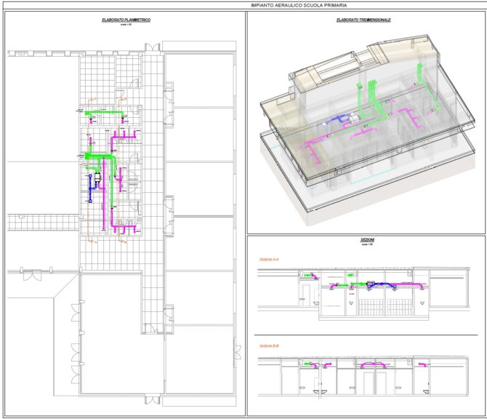Select the air handling unit in 3D view
This screenshot has width=487, height=419.
pyautogui.click(x=353, y=119)
